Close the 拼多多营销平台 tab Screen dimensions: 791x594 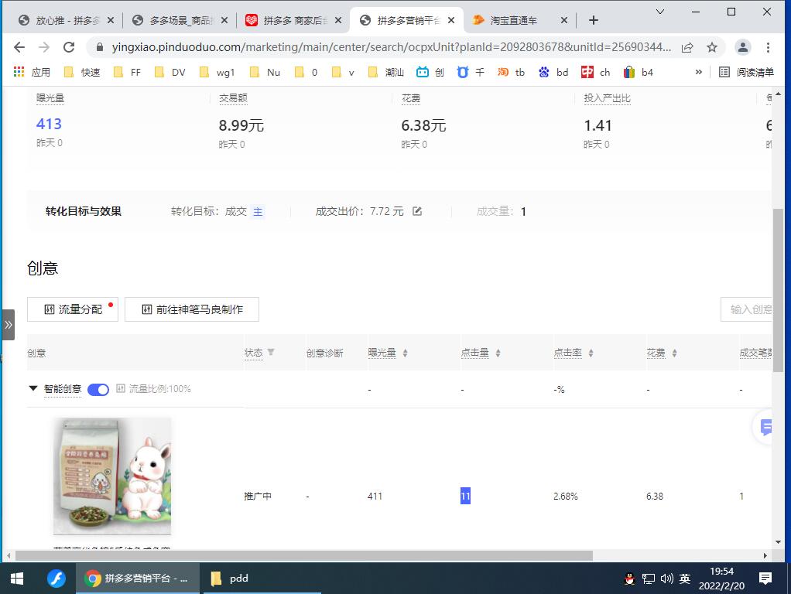(451, 20)
